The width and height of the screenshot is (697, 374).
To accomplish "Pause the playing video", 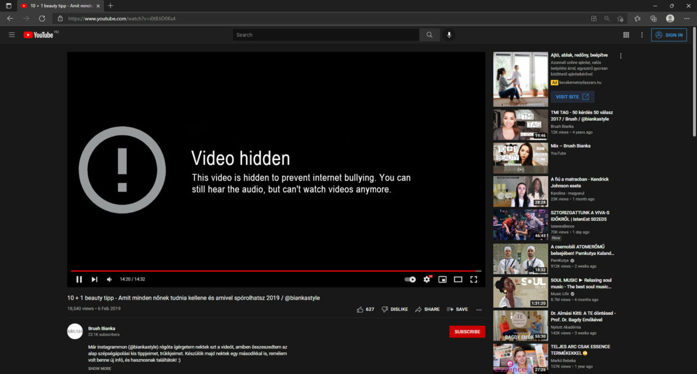I will point(79,279).
